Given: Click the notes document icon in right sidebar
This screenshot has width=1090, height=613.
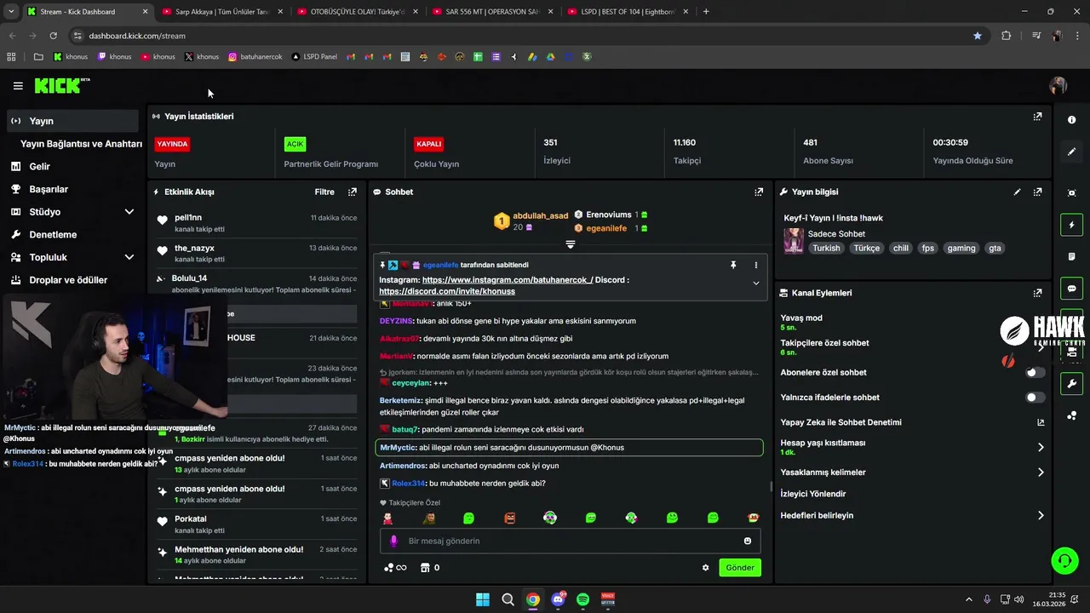Looking at the screenshot, I should 1071,256.
